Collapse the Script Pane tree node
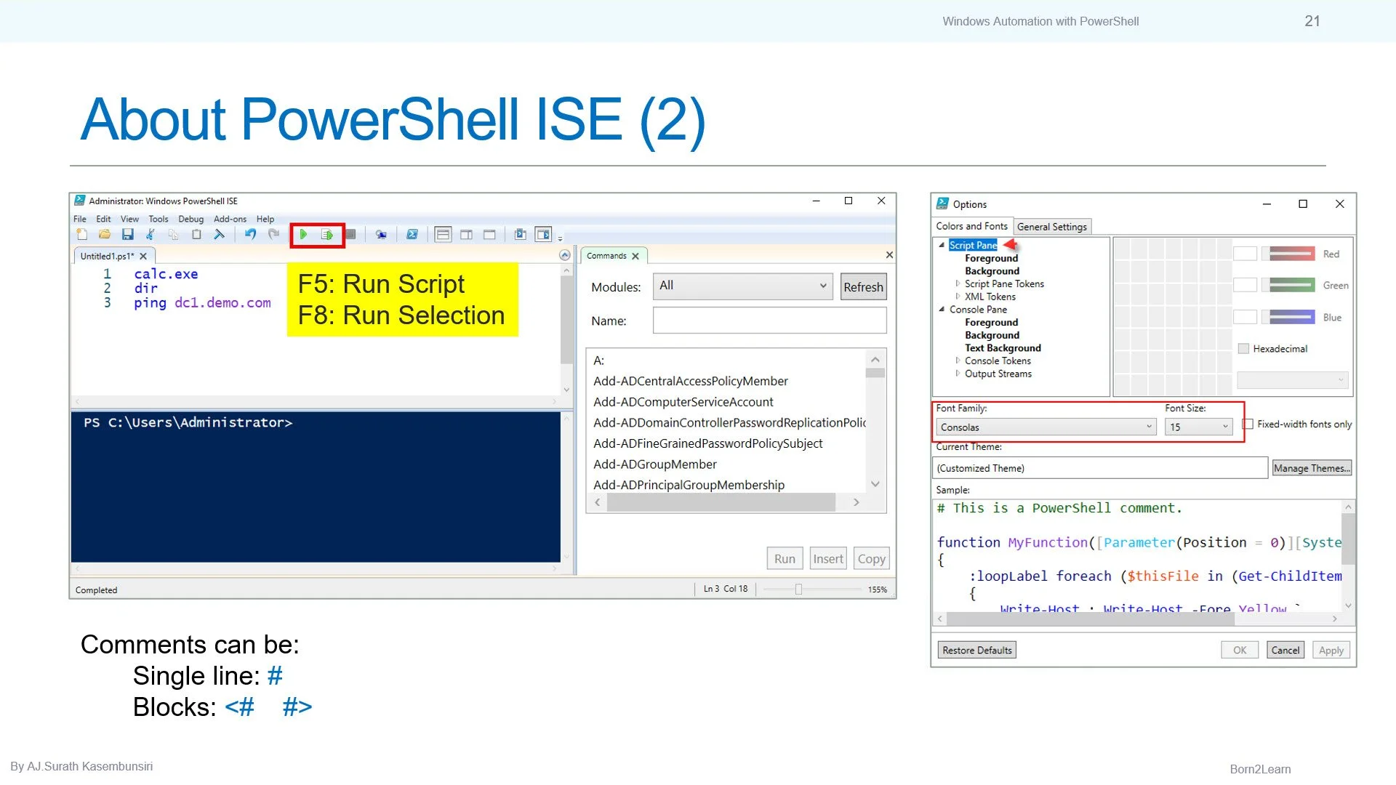The width and height of the screenshot is (1396, 785). 942,245
